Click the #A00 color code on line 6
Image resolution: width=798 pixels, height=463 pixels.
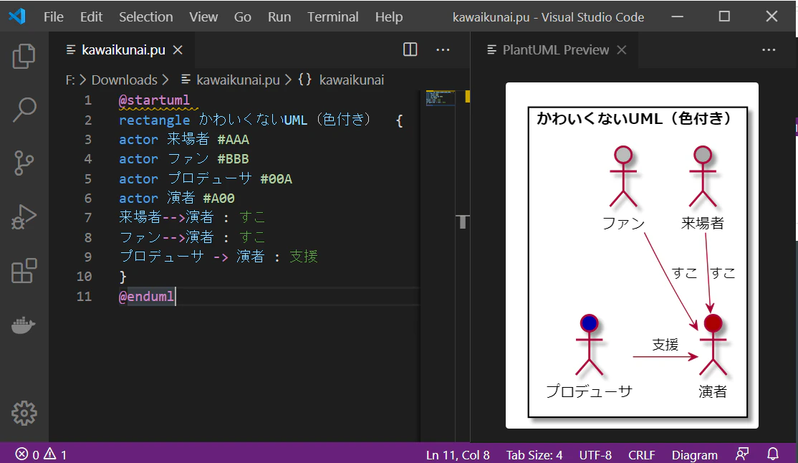[218, 198]
